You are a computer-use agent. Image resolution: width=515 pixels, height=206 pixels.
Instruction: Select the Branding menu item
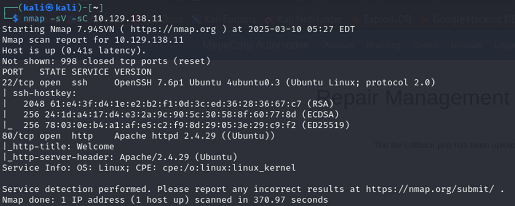point(384,45)
